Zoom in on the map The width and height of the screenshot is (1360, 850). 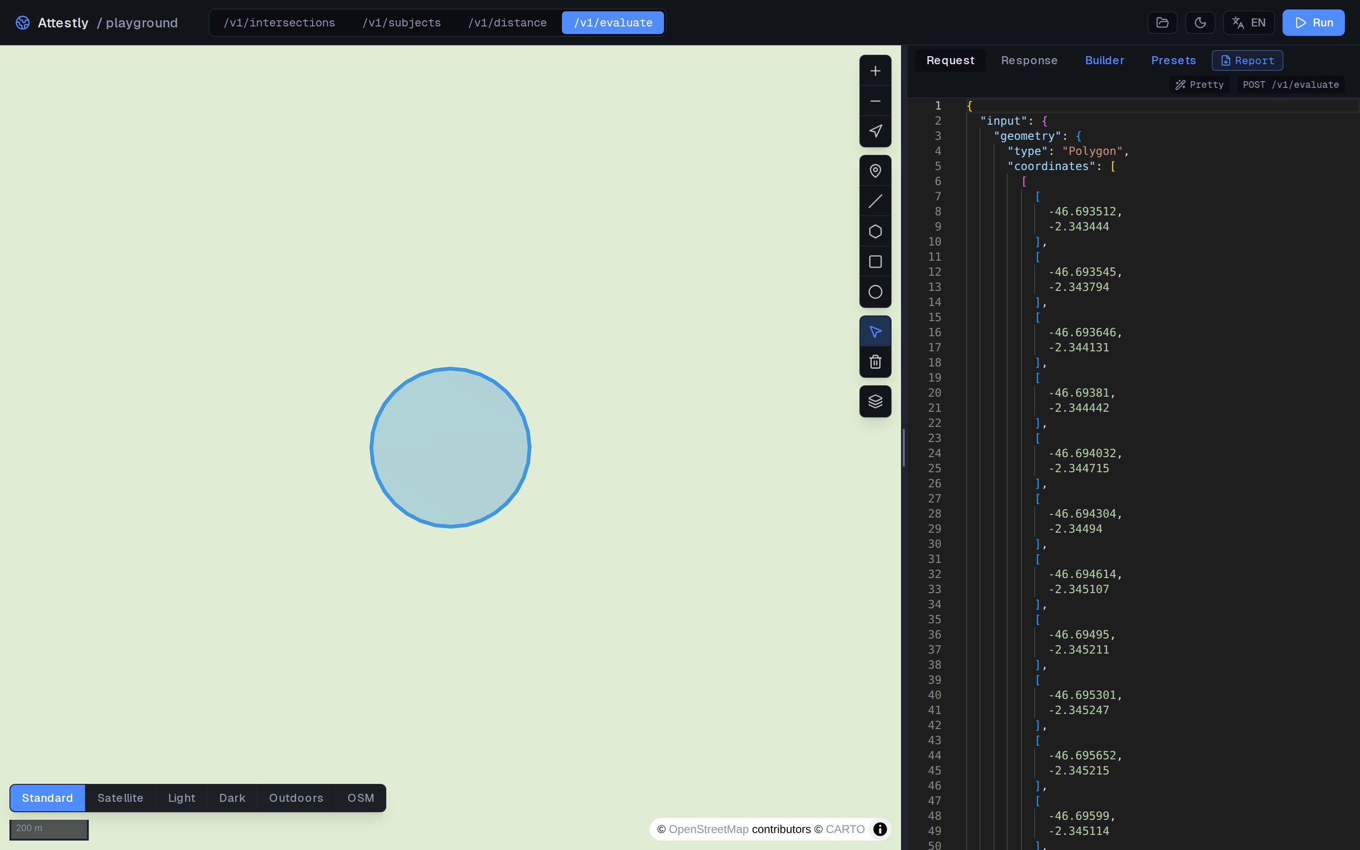(875, 71)
